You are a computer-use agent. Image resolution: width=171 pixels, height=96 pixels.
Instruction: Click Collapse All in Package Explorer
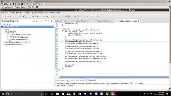(34, 21)
